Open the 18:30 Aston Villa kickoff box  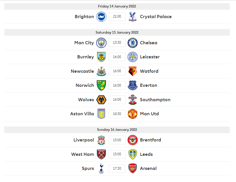[117, 114]
